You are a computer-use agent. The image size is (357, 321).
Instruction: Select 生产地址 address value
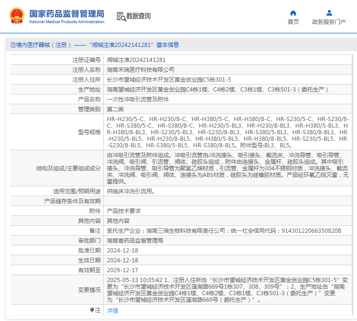217,90
